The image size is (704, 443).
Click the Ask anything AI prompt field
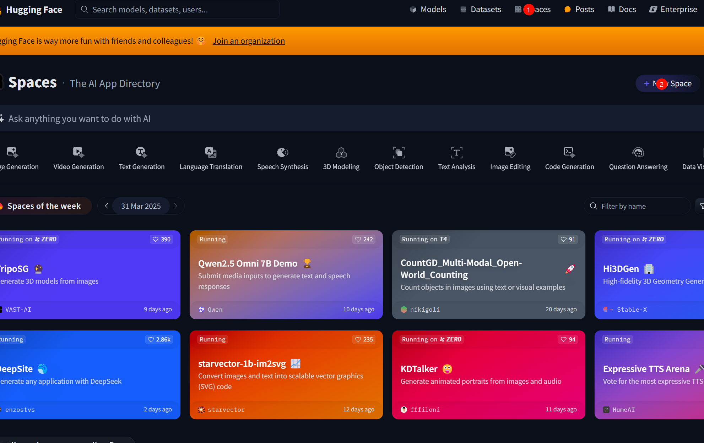352,119
